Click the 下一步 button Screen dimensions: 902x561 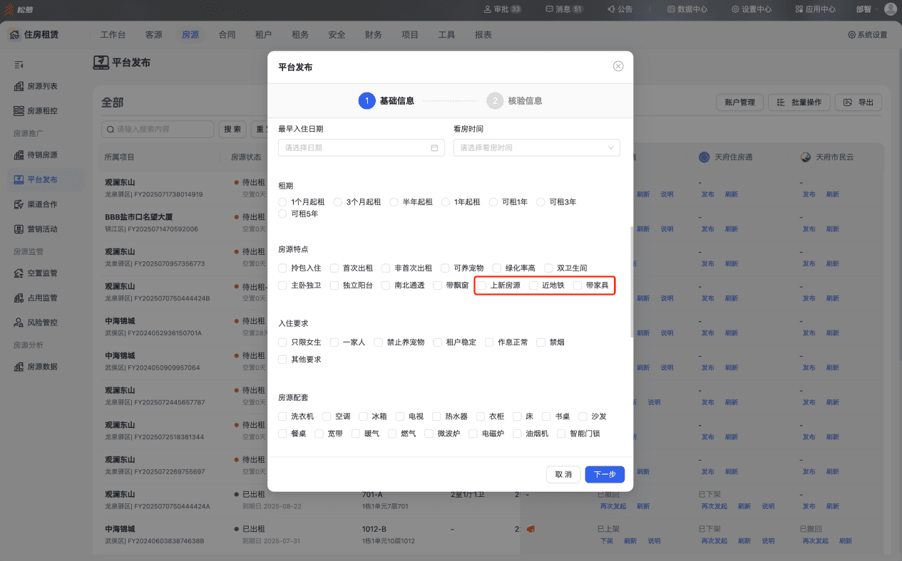(x=605, y=475)
